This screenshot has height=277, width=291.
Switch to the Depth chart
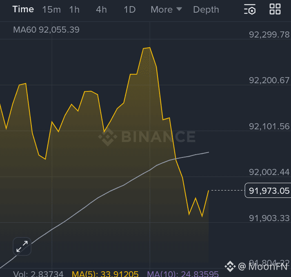click(x=206, y=9)
